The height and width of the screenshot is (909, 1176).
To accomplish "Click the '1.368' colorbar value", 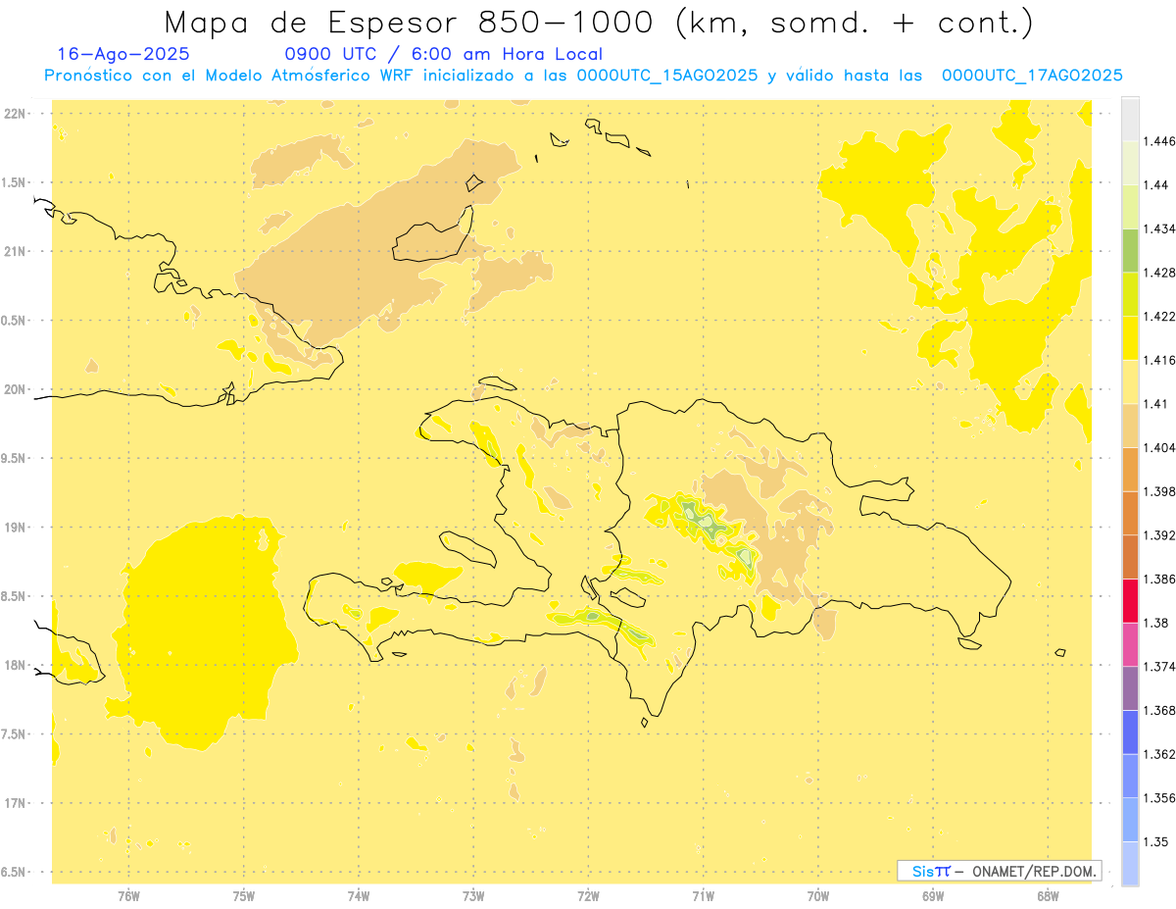I will 1159,710.
